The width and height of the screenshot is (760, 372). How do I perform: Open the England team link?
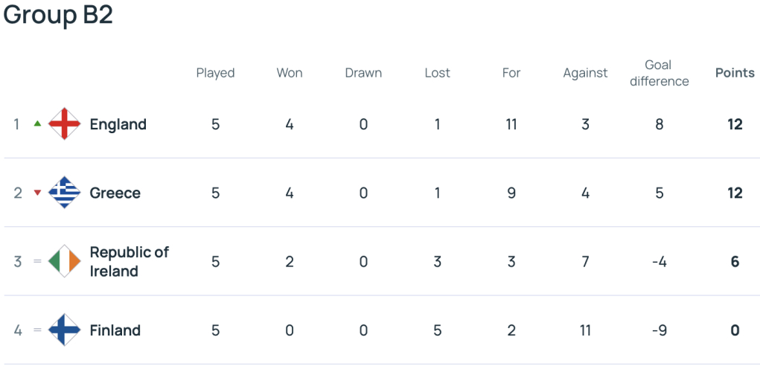tap(118, 124)
